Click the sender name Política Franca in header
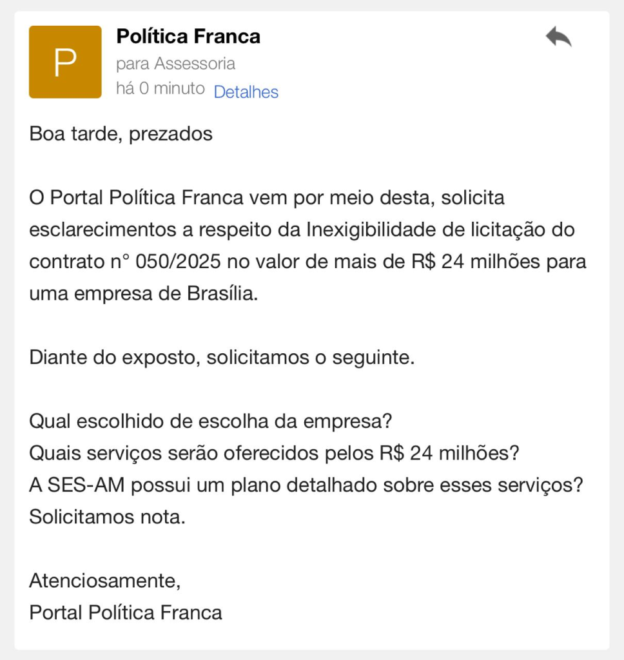The width and height of the screenshot is (624, 660). point(188,37)
